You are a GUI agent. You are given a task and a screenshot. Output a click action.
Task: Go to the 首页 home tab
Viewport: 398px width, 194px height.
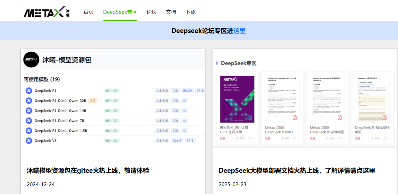[89, 12]
